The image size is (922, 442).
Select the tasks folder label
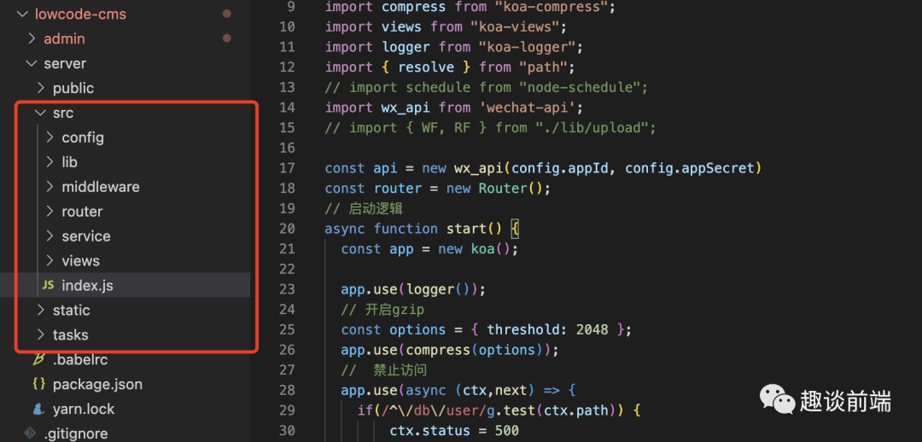71,335
